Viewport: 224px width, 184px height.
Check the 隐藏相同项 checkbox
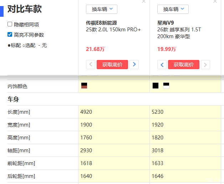point(10,25)
